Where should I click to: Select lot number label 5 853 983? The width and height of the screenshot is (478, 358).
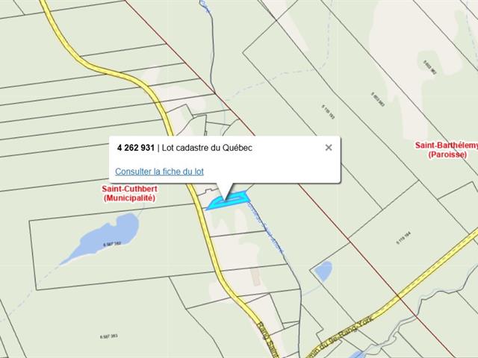pos(378,99)
